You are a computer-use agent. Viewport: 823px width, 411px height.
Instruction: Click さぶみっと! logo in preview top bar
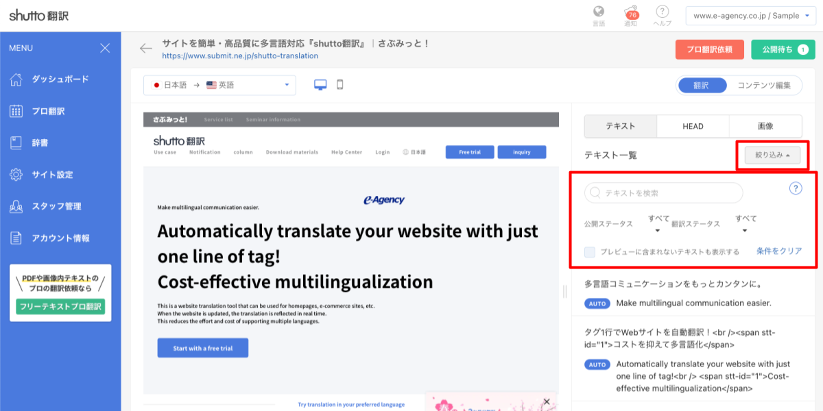tap(170, 119)
